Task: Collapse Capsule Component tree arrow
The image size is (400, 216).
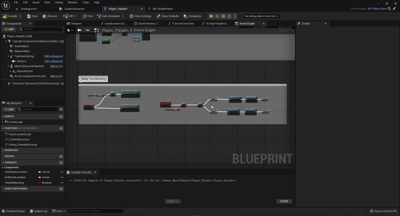Action: pos(6,41)
